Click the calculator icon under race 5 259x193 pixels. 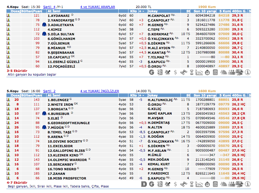tap(215, 184)
